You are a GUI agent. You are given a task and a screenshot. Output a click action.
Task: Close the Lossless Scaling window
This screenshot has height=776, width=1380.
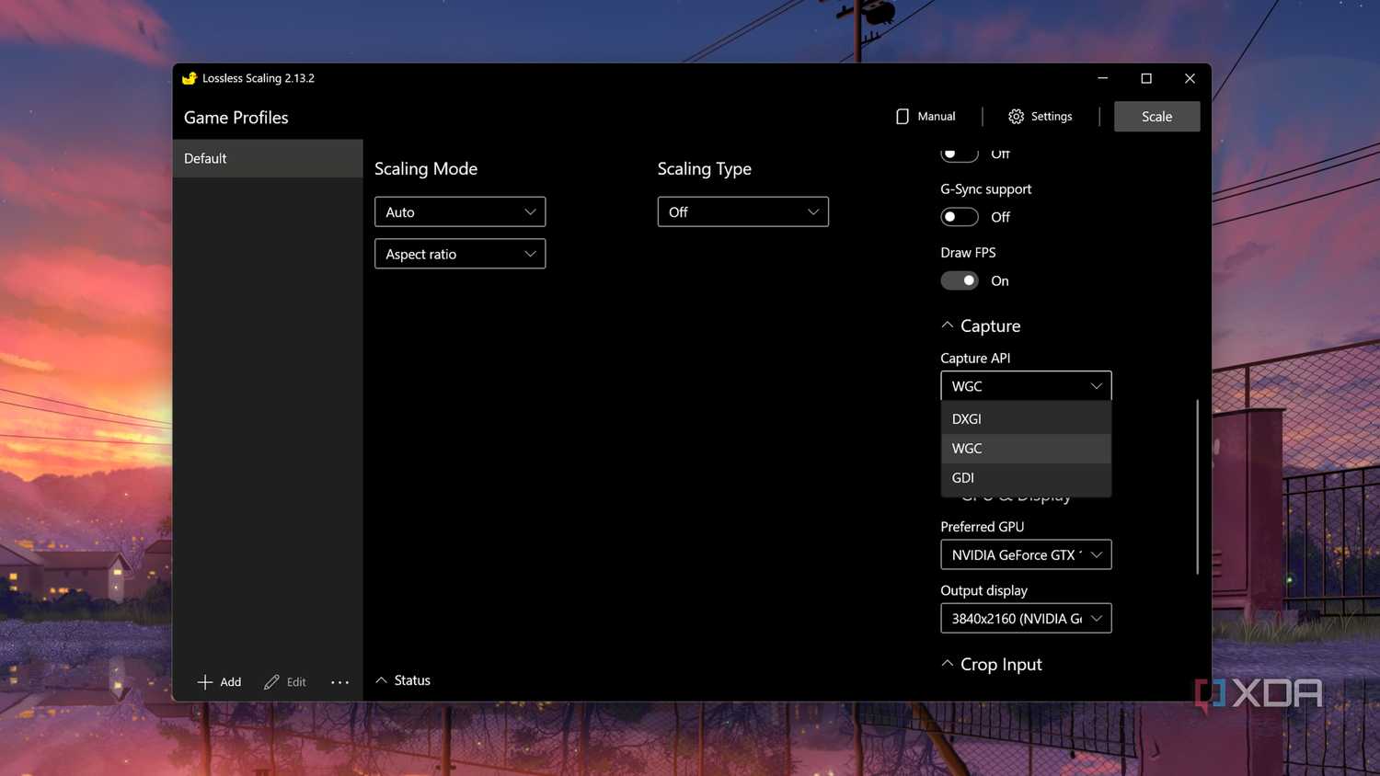[x=1190, y=78]
